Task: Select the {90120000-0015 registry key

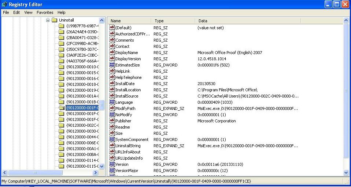Action: pos(82,73)
